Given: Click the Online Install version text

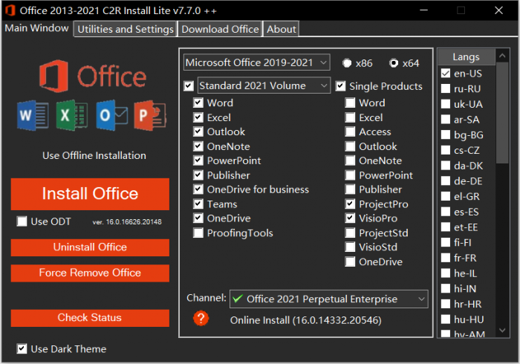Looking at the screenshot, I should coord(306,320).
